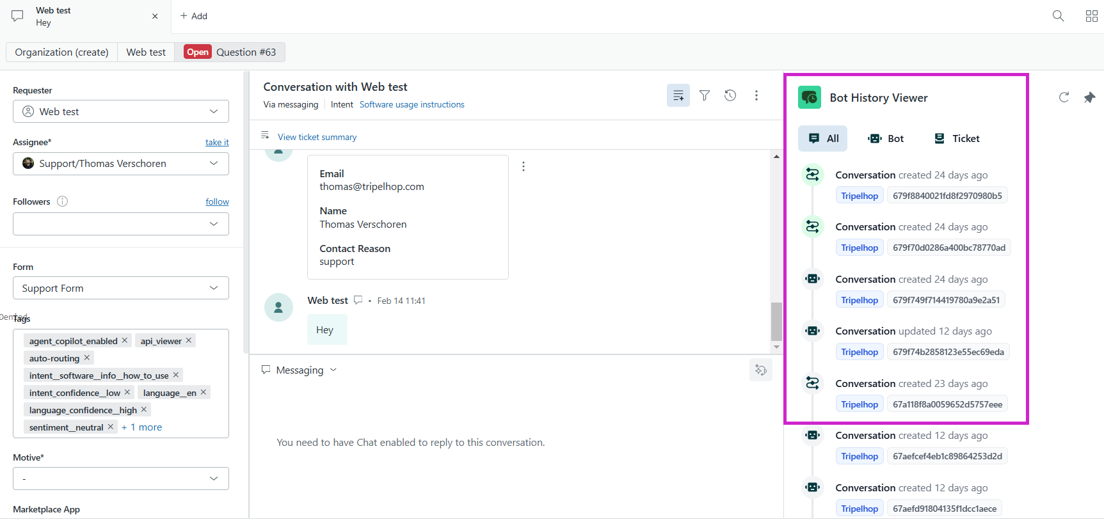Close the Web test ticket tab
This screenshot has height=522, width=1104.
[x=155, y=17]
